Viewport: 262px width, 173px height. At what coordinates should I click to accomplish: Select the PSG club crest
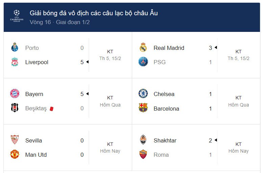tap(143, 62)
